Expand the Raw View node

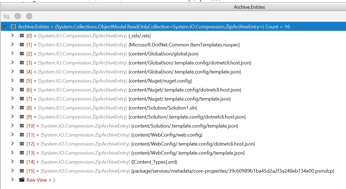click(x=12, y=180)
